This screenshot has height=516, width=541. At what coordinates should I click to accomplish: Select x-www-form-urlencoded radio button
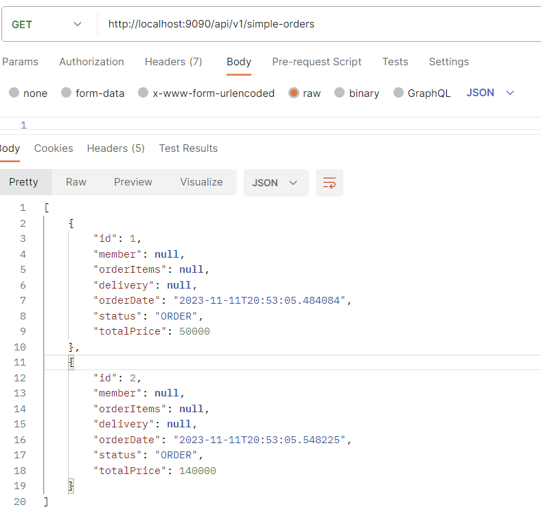143,93
